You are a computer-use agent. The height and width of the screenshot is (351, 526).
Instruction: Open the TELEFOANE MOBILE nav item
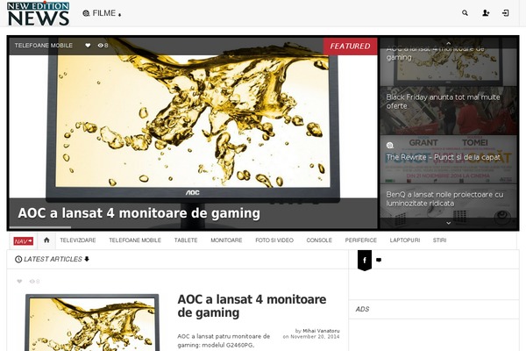coord(135,240)
